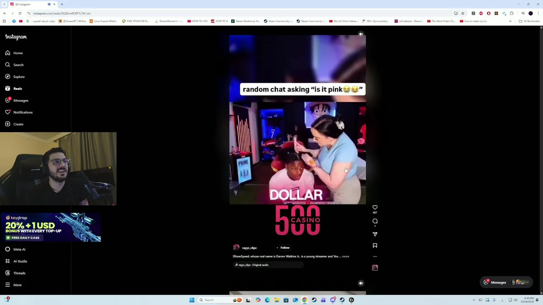543x305 pixels.
Task: Open Outlook from taskbar
Action: click(x=295, y=300)
